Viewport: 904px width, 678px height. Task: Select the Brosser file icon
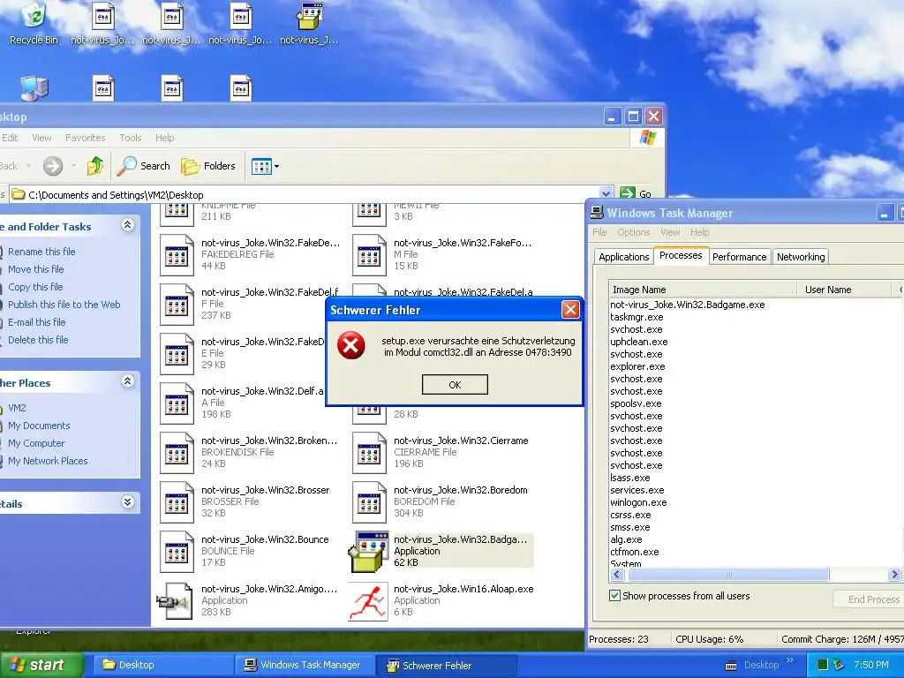click(x=177, y=502)
